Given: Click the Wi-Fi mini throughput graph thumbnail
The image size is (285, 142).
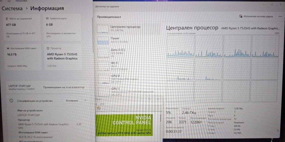Looking at the screenshot, I should pos(104,66).
